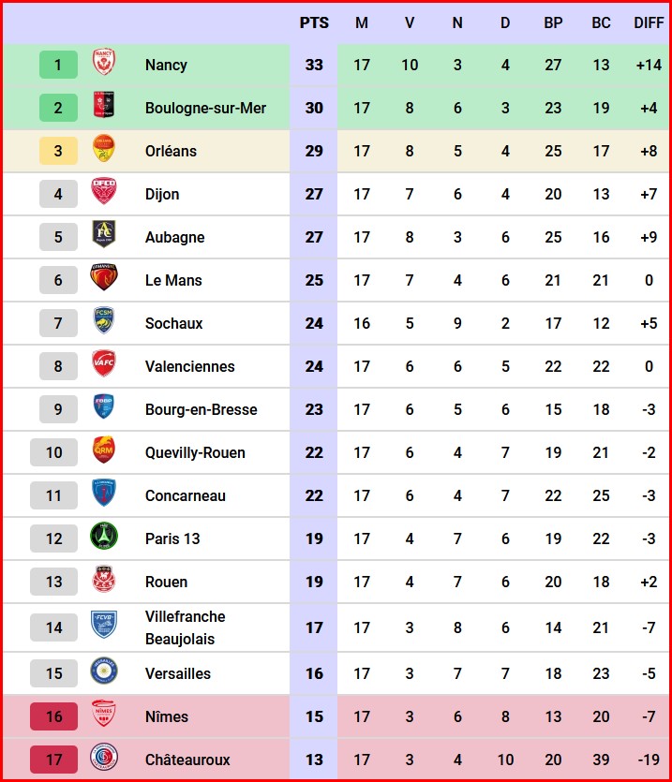
Task: Click the Nancy club crest icon
Action: [x=103, y=65]
